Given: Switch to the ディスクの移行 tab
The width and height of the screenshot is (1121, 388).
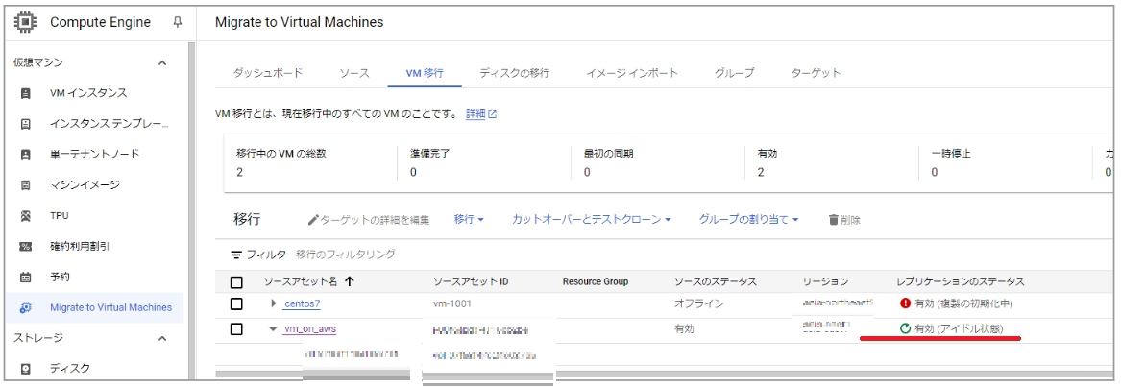Looking at the screenshot, I should (514, 73).
